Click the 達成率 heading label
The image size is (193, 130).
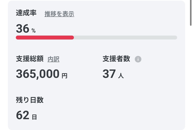26,13
